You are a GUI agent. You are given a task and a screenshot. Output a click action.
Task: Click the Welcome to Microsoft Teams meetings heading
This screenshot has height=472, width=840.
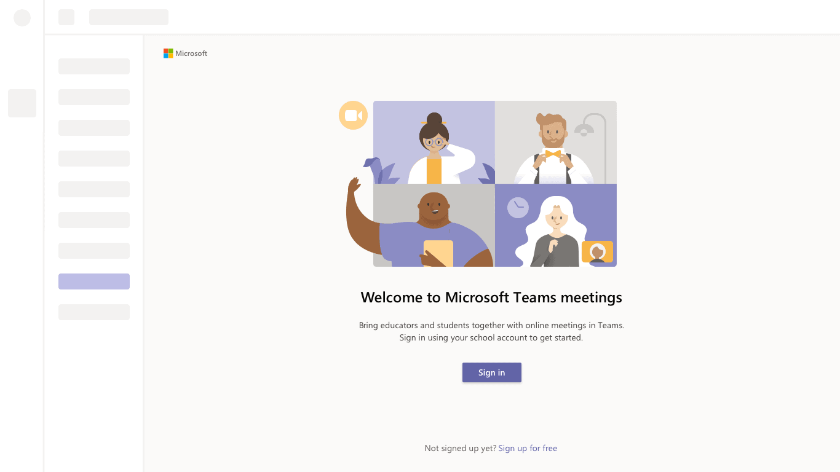pos(491,297)
